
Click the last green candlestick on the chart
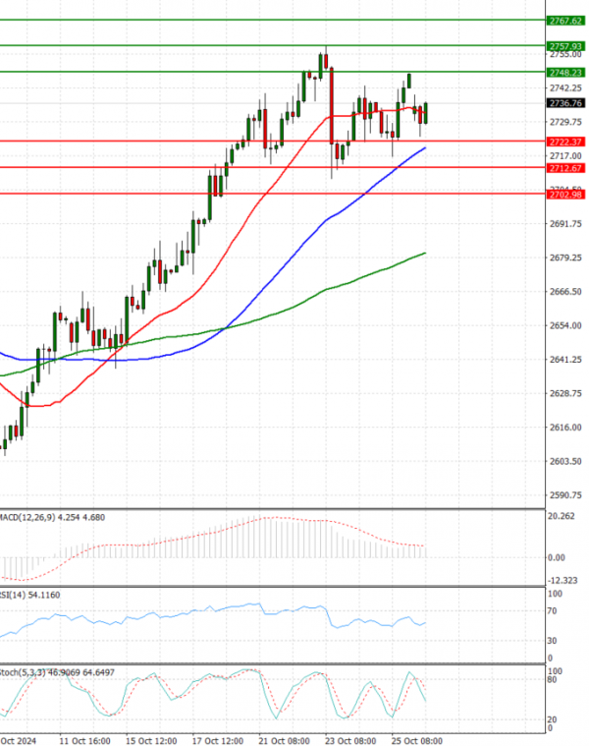426,113
